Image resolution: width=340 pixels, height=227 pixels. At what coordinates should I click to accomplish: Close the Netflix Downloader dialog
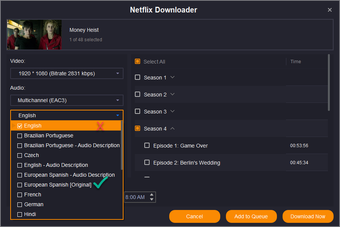click(x=329, y=10)
